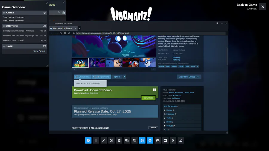Click Learn more about this demo
The height and width of the screenshot is (151, 269).
pyautogui.click(x=79, y=93)
